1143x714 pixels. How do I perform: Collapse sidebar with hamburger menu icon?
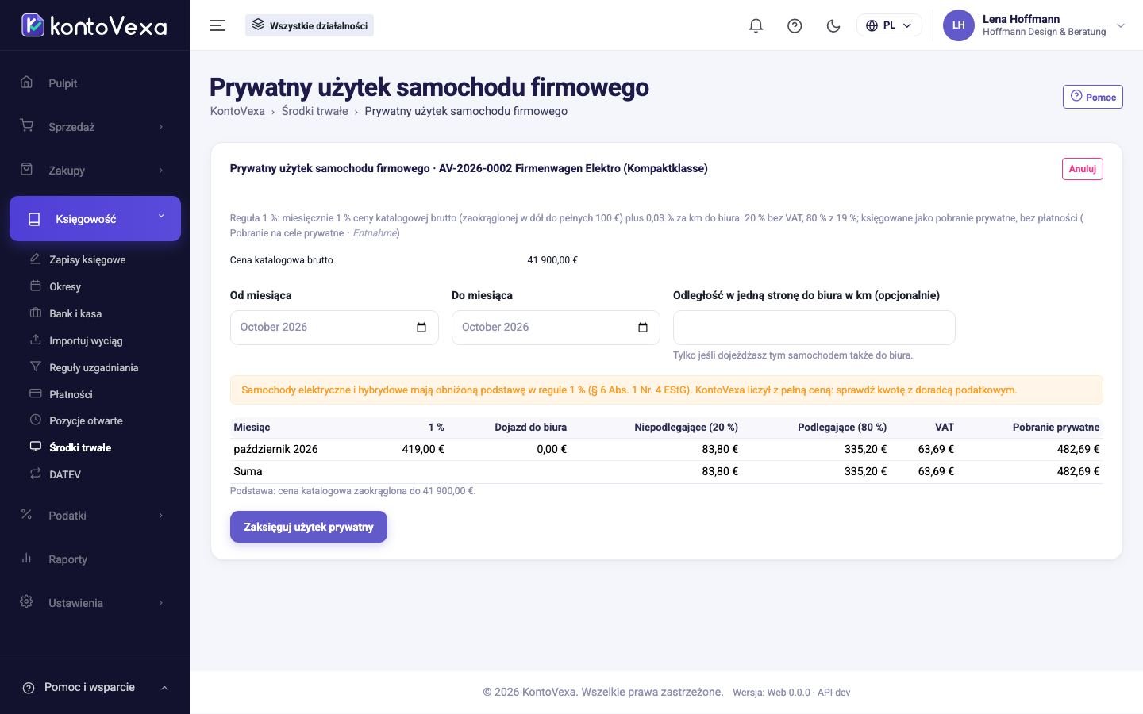pyautogui.click(x=217, y=25)
